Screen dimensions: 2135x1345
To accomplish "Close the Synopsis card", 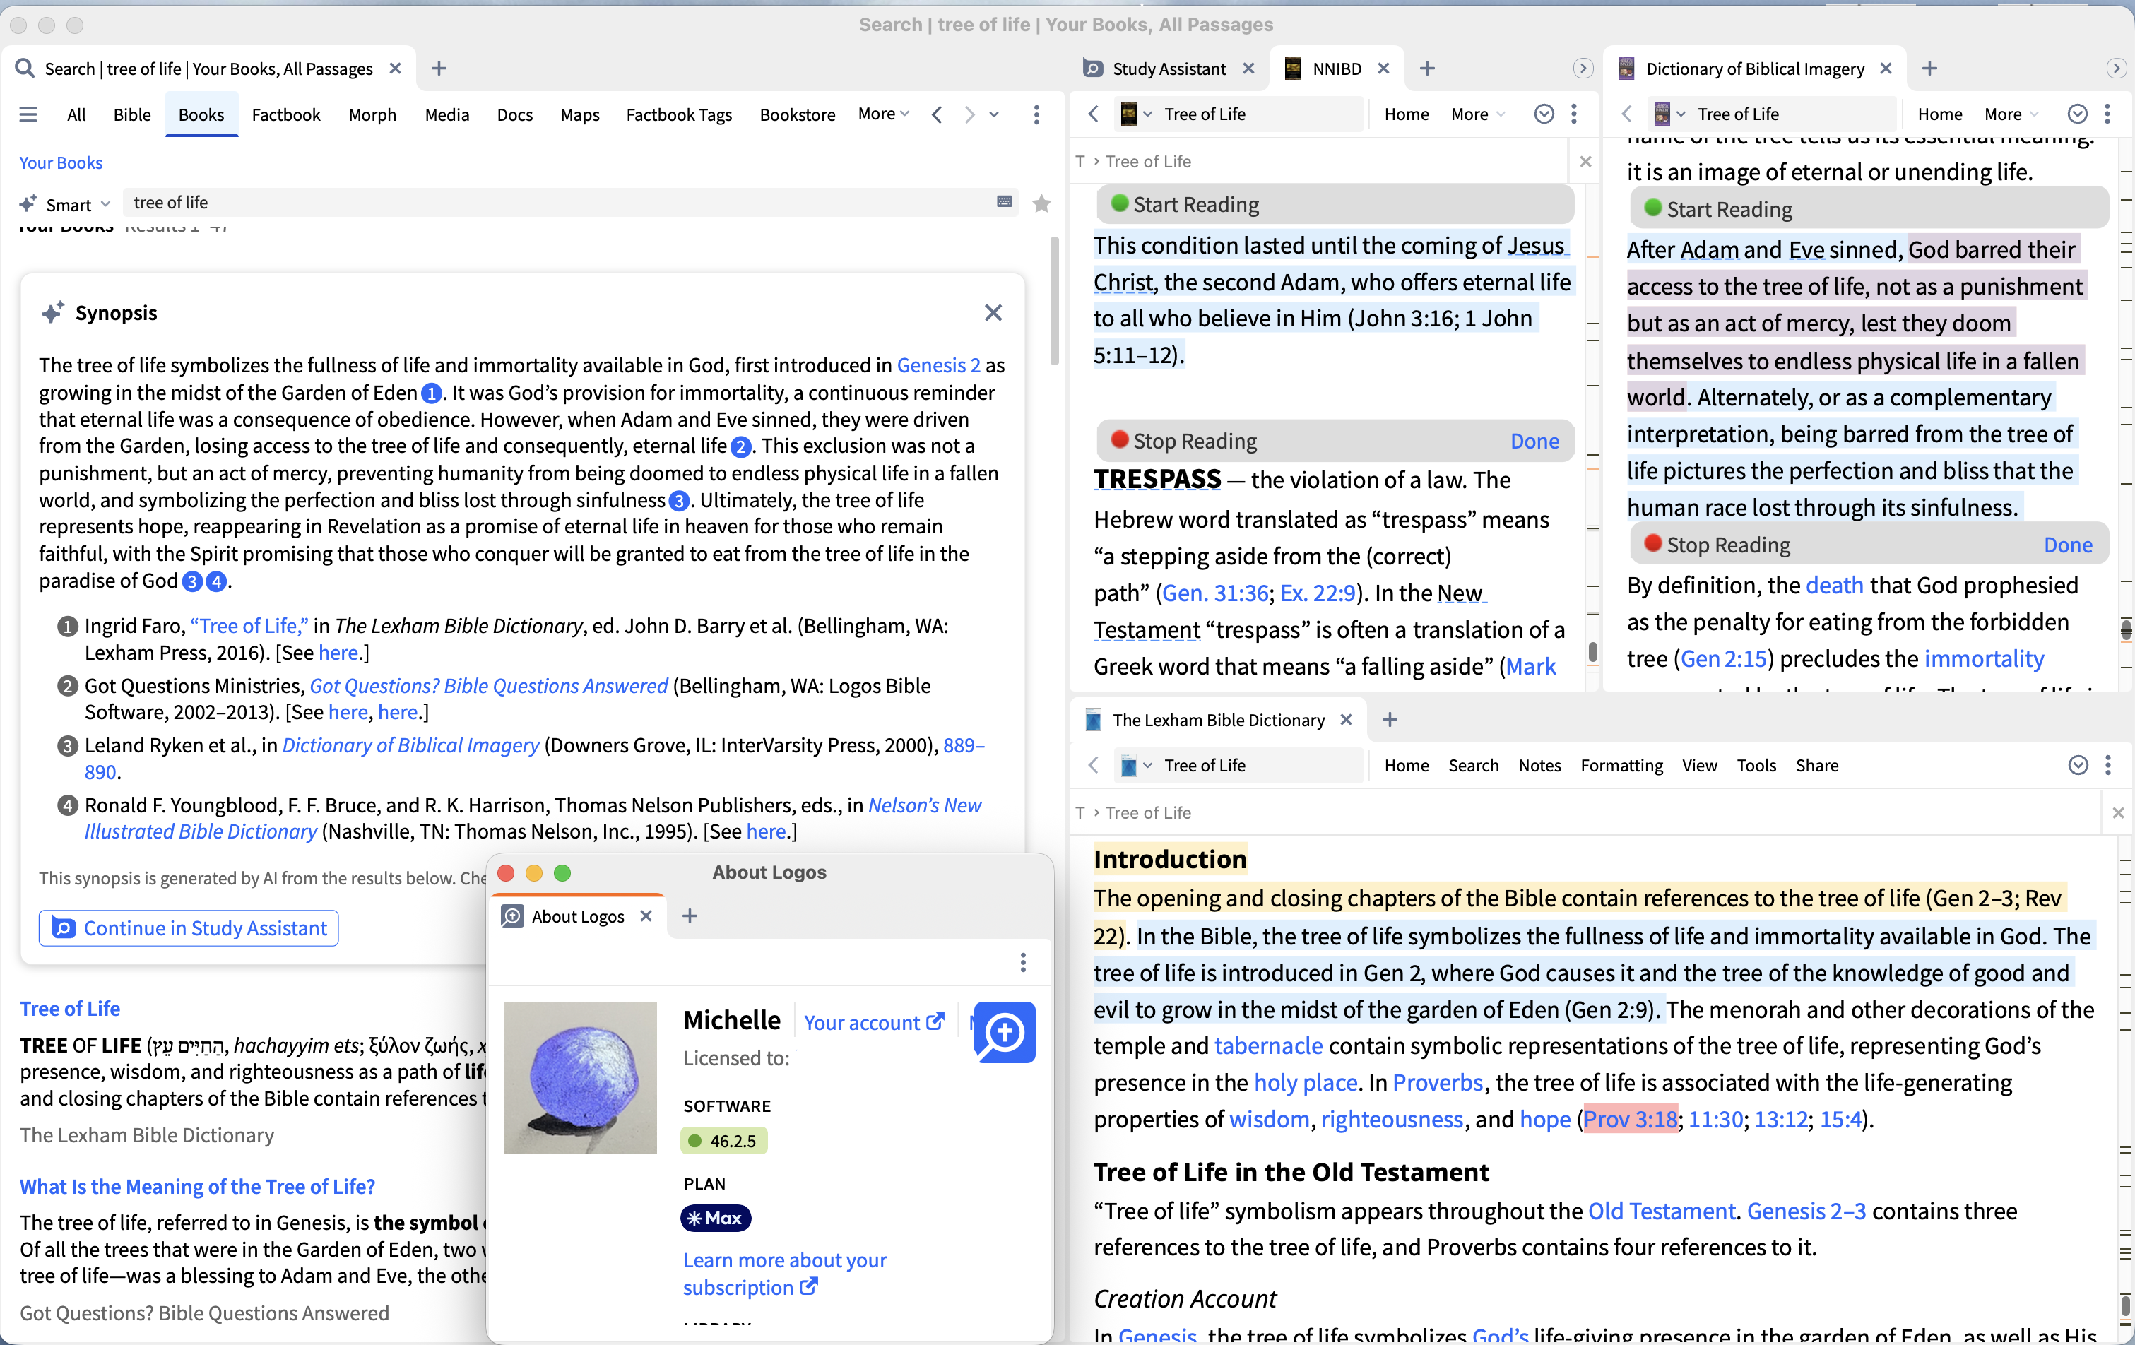I will click(993, 313).
